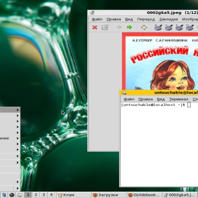Open the image viewer window menu icon
Viewport: 198px width, 198px height.
(x=92, y=13)
